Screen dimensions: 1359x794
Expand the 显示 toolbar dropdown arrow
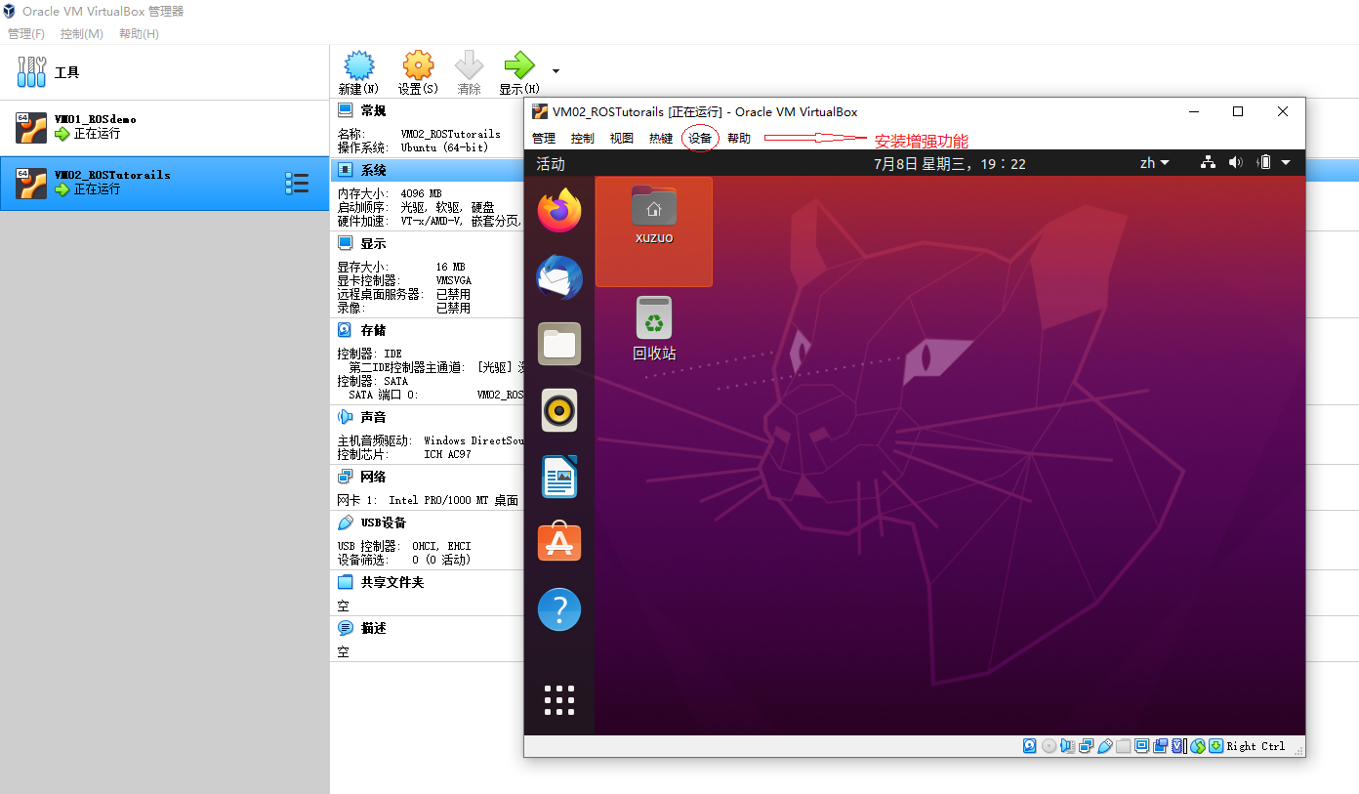tap(554, 71)
